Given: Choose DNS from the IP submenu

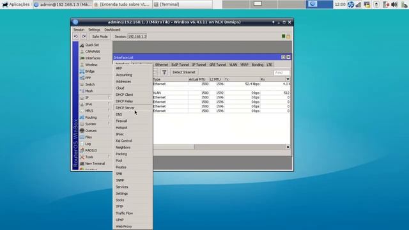Looking at the screenshot, I should tap(133, 114).
